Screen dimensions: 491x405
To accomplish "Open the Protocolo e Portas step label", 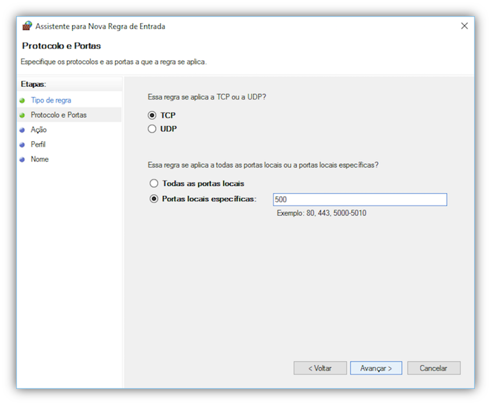I will [x=58, y=115].
